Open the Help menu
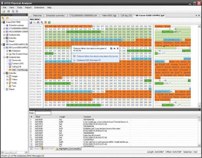The width and height of the screenshot is (202, 158). point(49,7)
